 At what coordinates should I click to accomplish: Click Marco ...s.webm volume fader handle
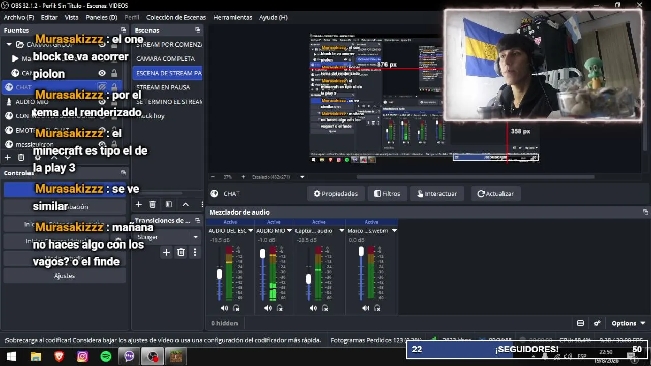[x=361, y=251]
